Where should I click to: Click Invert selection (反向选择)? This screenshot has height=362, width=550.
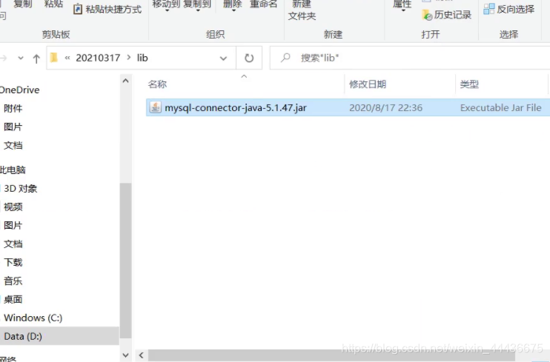click(509, 9)
